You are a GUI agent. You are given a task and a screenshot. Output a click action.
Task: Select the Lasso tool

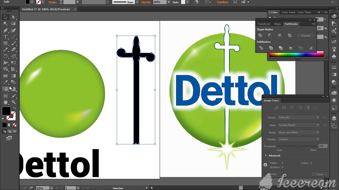14,24
